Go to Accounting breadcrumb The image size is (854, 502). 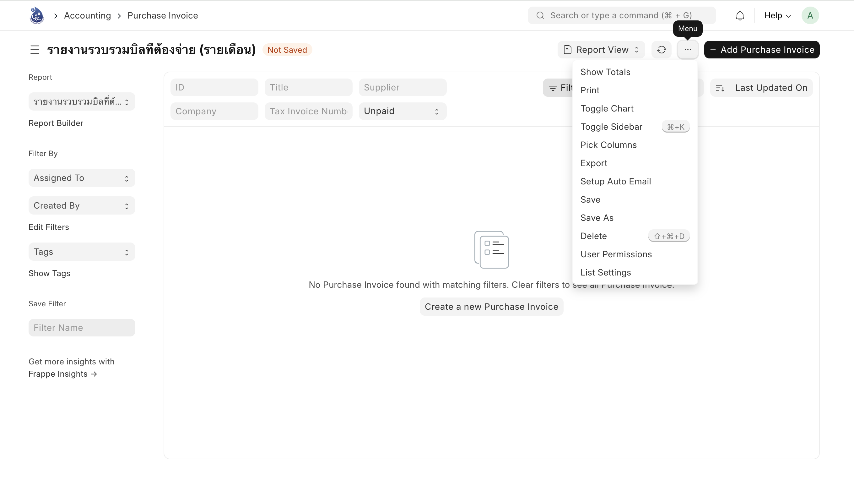click(x=87, y=16)
